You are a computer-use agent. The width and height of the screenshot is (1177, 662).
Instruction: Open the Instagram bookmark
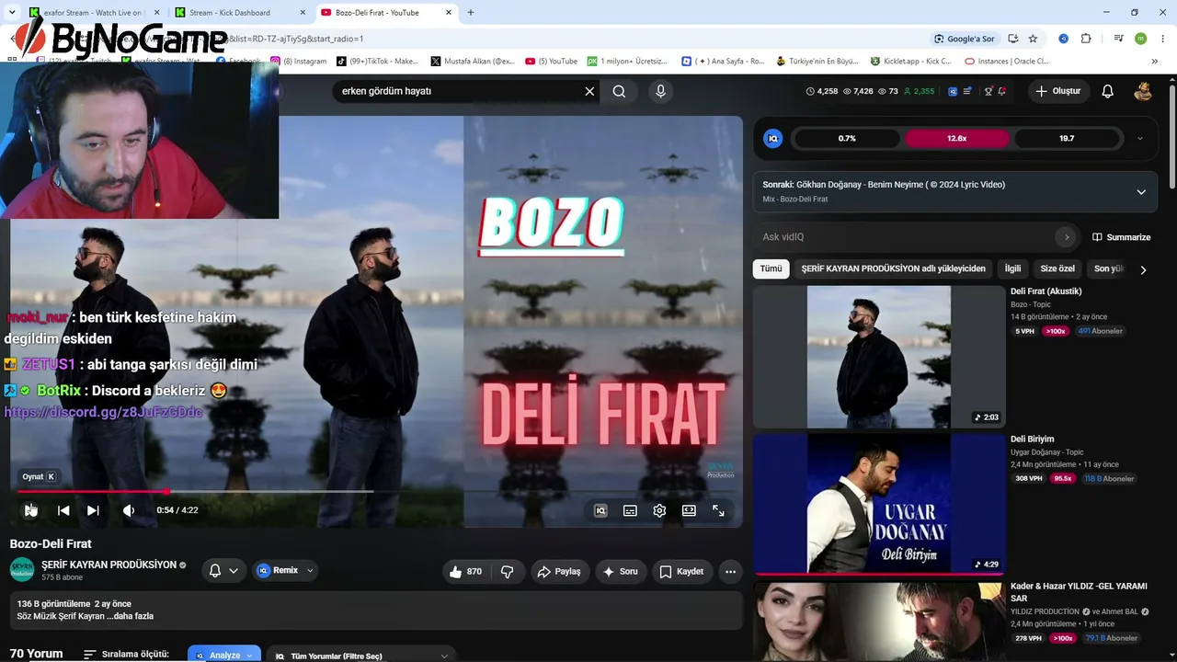(x=299, y=62)
